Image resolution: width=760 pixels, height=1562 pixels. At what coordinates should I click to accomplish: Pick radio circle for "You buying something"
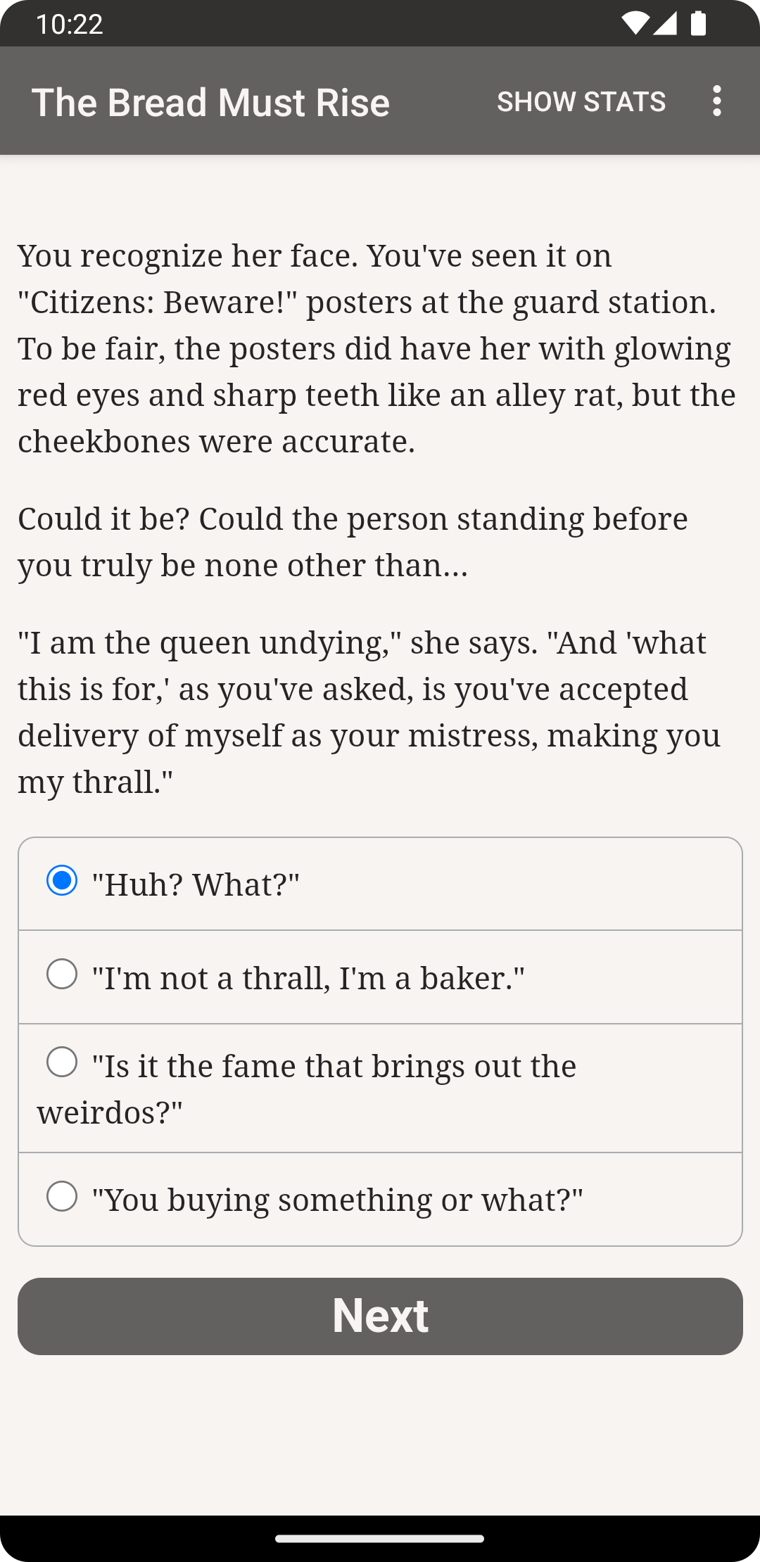[62, 1196]
